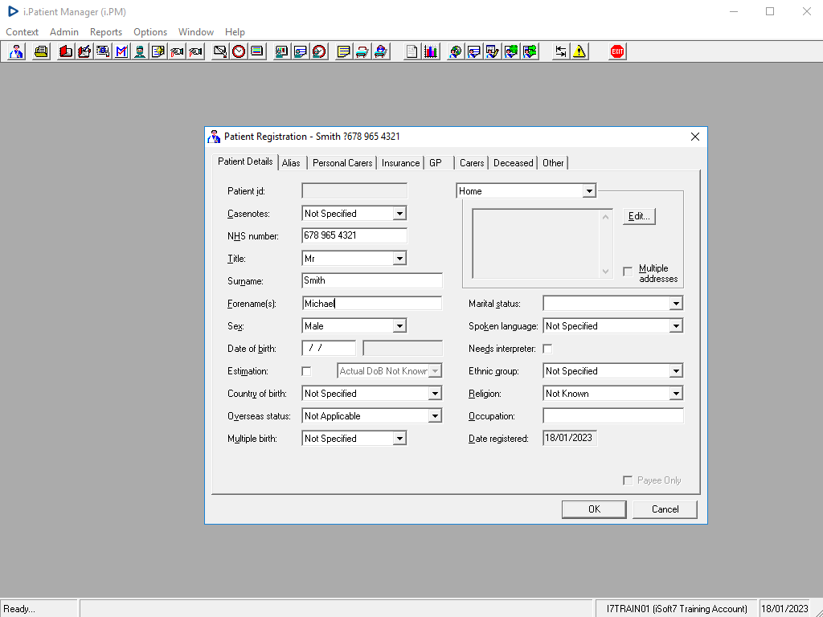Image resolution: width=823 pixels, height=617 pixels.
Task: Click the Date registered field
Action: click(x=570, y=438)
